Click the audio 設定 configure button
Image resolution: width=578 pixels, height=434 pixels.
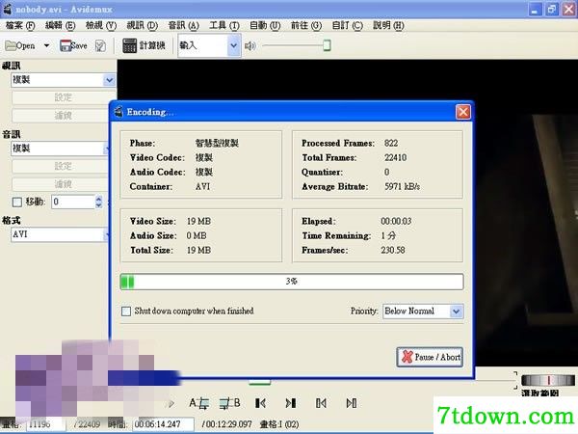click(x=61, y=166)
